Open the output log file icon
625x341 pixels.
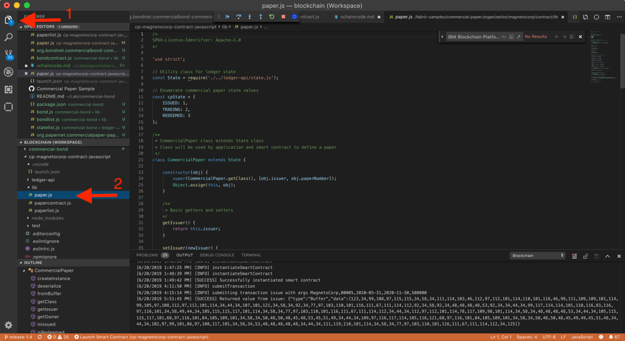tap(596, 256)
